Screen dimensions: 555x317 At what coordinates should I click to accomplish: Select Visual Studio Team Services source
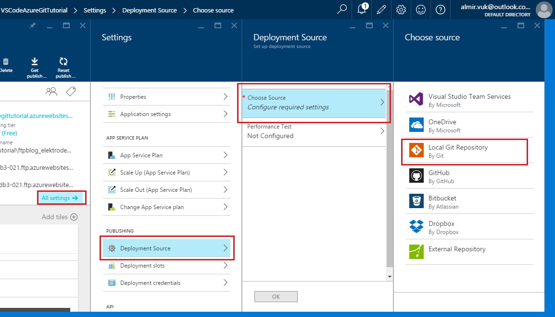(x=469, y=100)
